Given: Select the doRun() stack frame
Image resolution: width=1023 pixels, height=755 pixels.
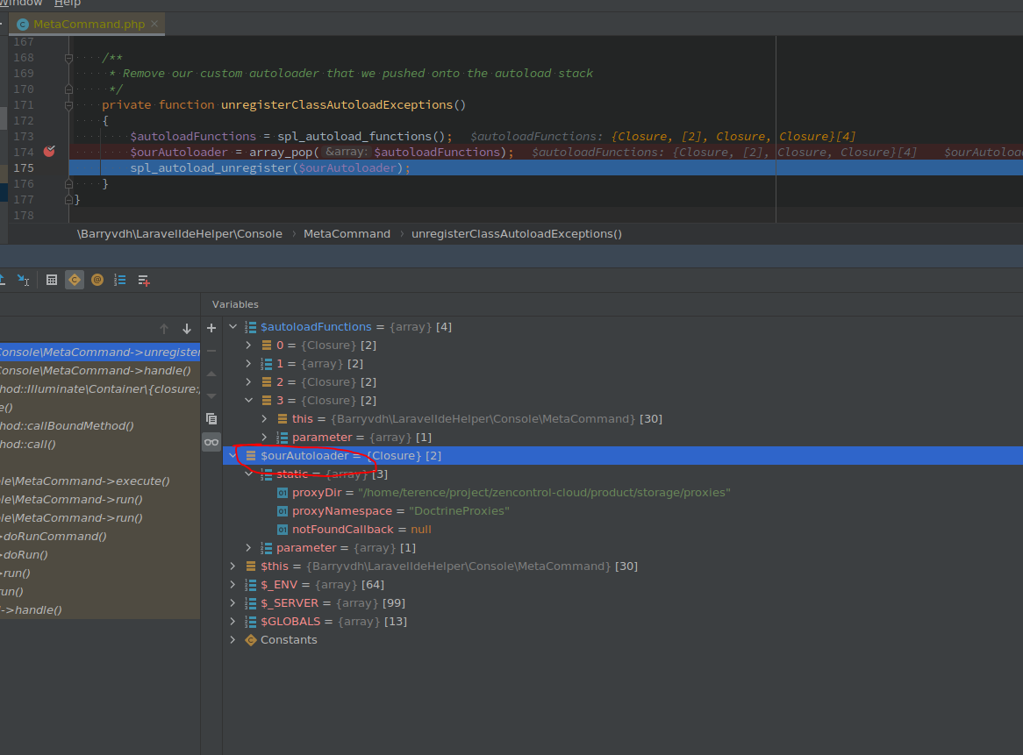Looking at the screenshot, I should pos(100,555).
